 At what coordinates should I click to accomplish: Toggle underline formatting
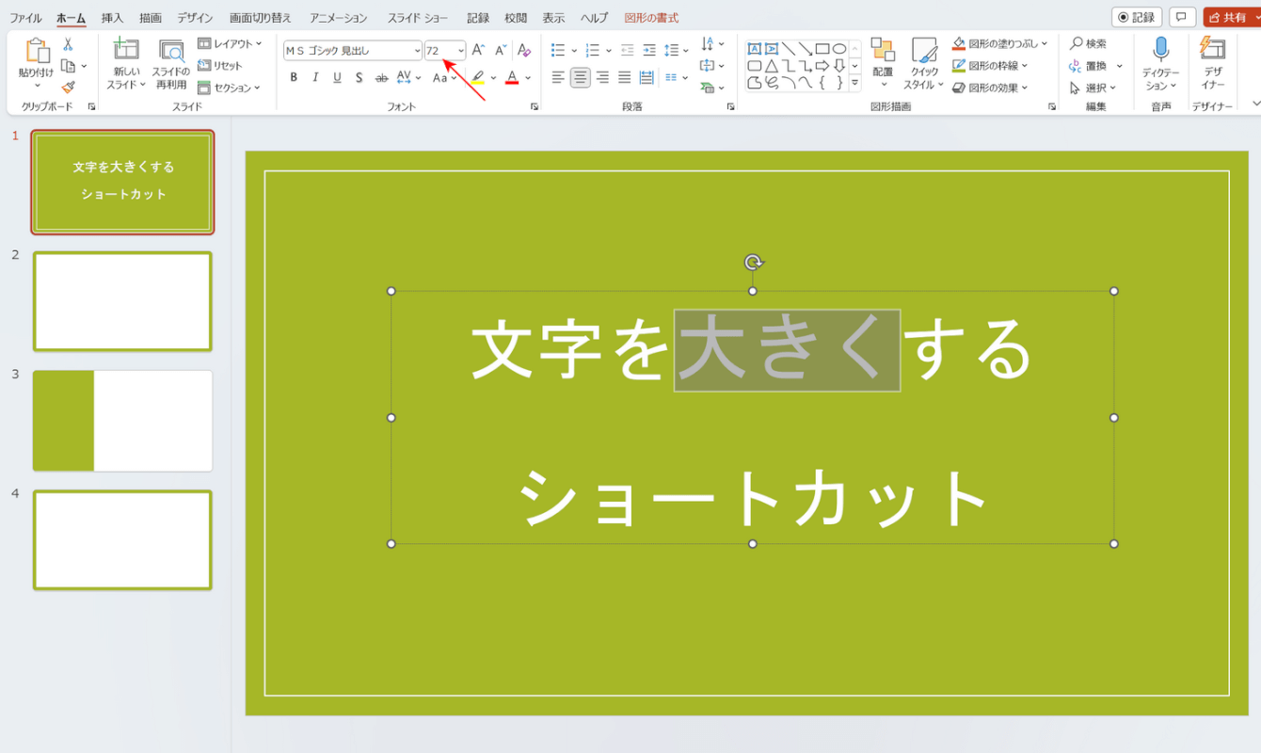click(x=337, y=77)
